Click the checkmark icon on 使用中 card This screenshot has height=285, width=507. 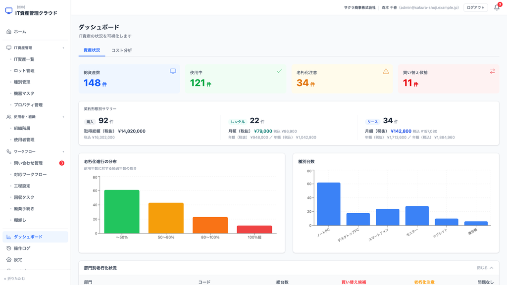pyautogui.click(x=279, y=71)
